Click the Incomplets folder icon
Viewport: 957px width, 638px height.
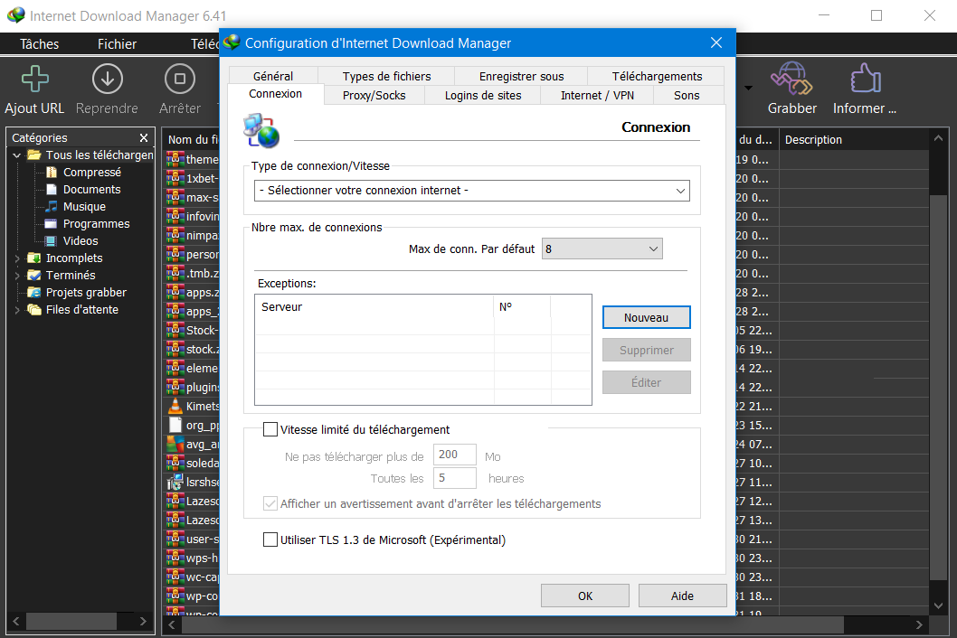click(x=34, y=258)
